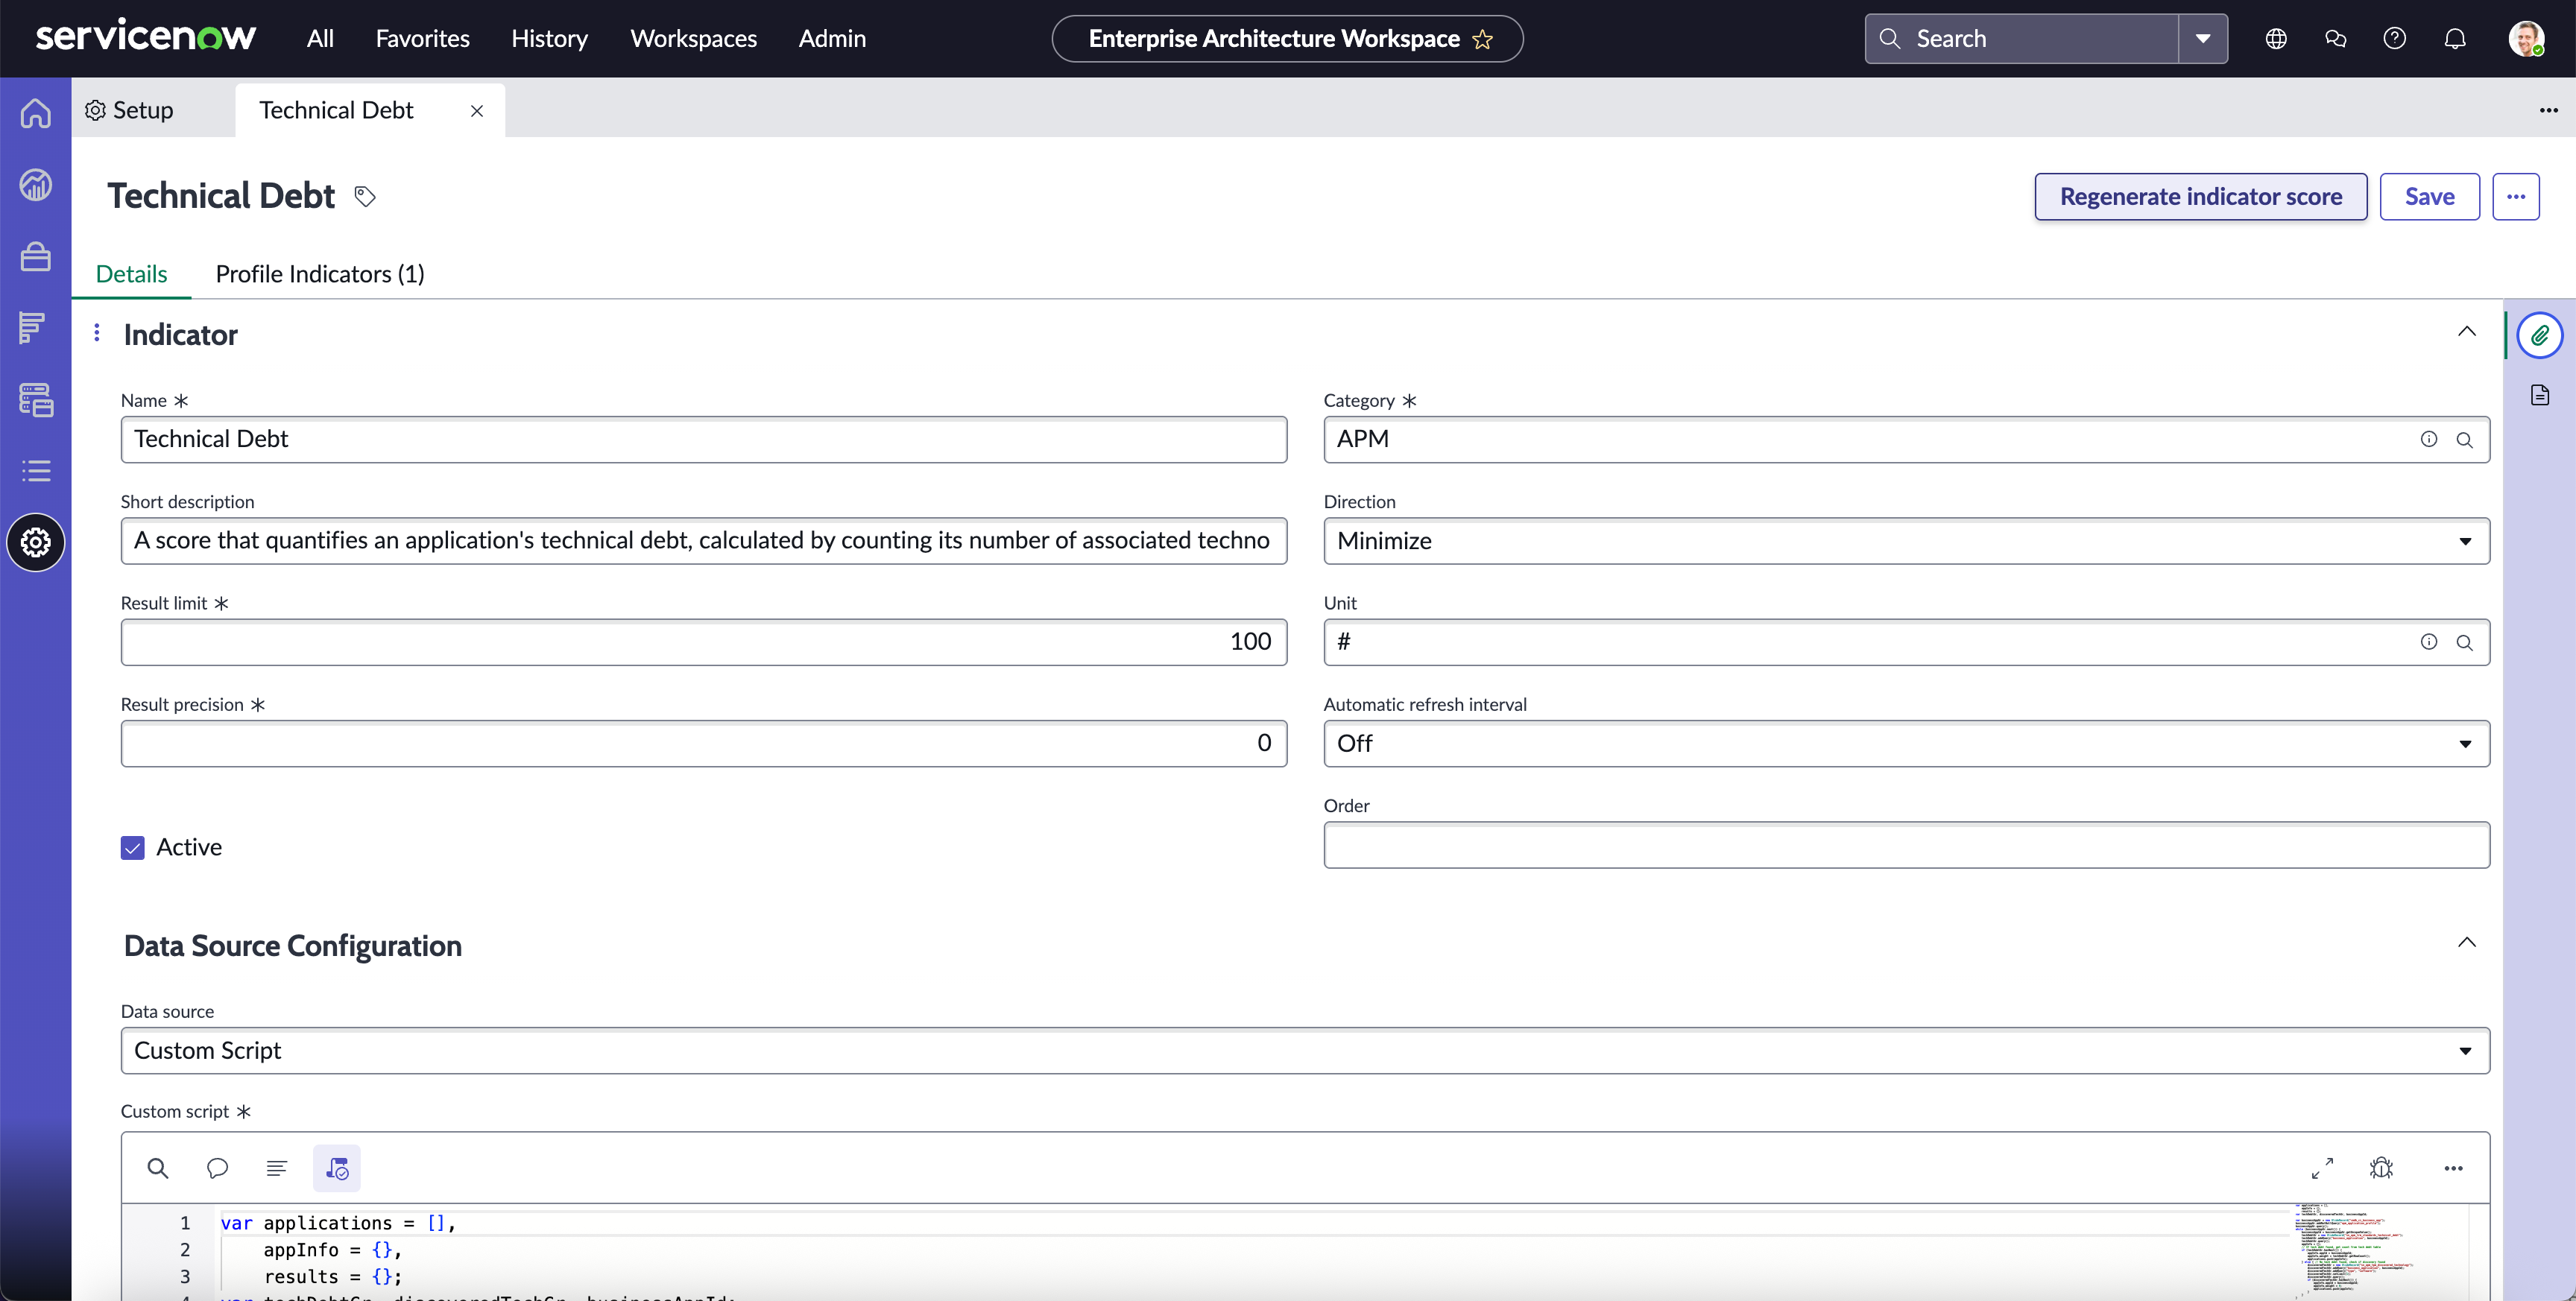Open the list icon in left sidebar

[x=36, y=470]
